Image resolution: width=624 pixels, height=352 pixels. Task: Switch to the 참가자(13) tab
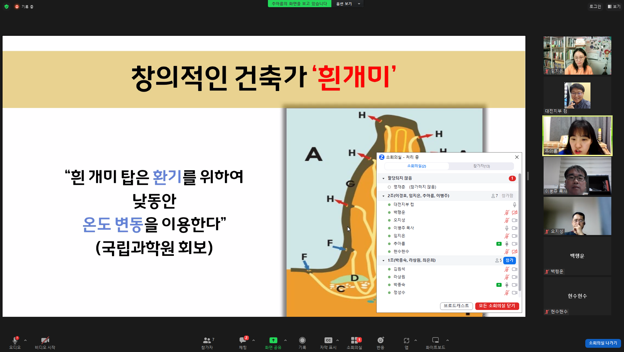pyautogui.click(x=481, y=166)
